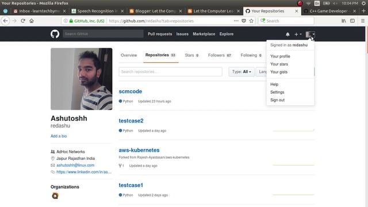
Task: Click the browser forward arrow
Action: coord(14,21)
